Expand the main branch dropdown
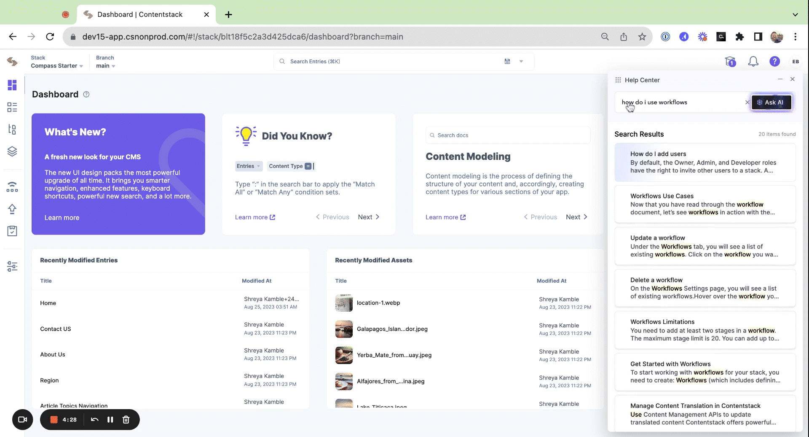 (x=106, y=66)
